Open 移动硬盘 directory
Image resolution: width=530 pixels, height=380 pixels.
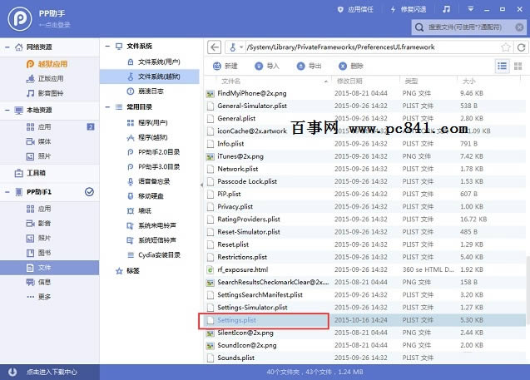tap(146, 196)
